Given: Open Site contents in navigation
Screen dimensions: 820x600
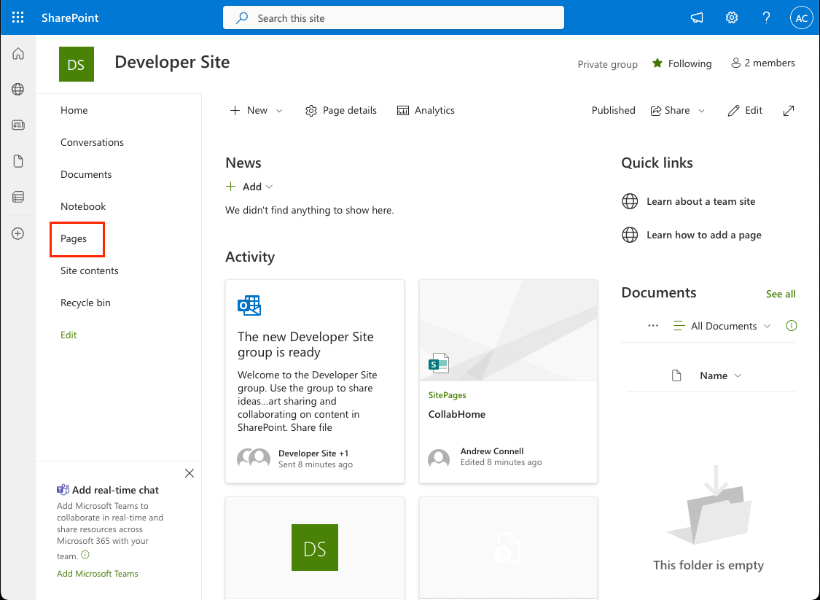Looking at the screenshot, I should pos(90,270).
